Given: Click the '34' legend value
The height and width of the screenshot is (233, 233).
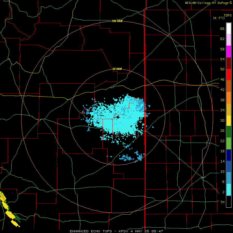Looking at the screenshot, I should tap(222, 110).
